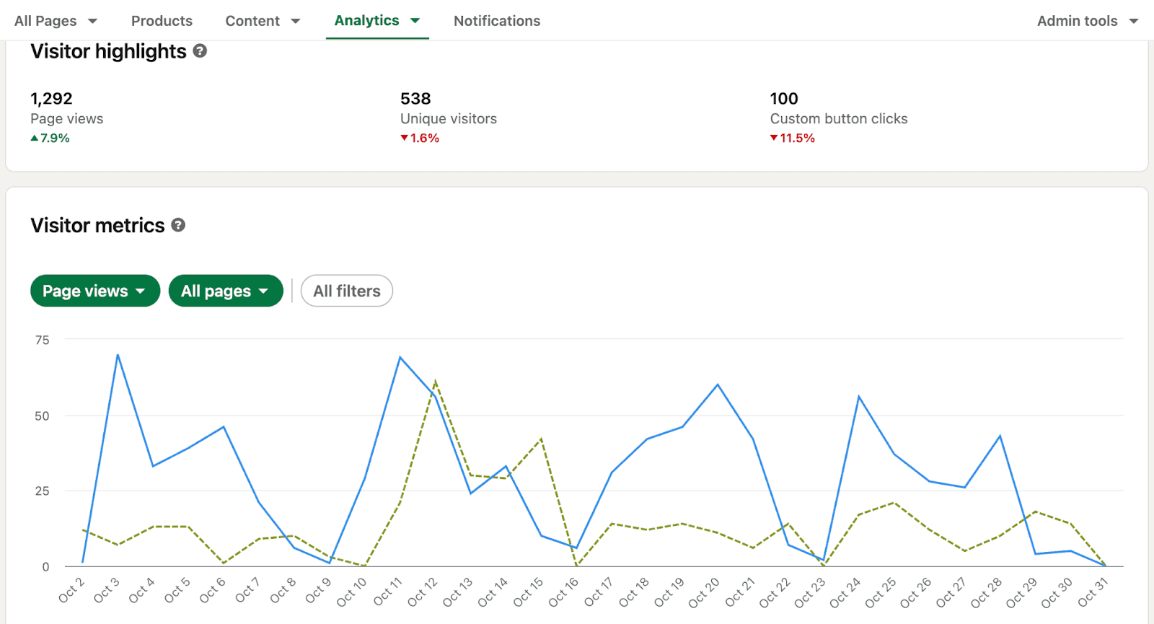Viewport: 1154px width, 624px height.
Task: Click help icon beside Visitor metrics
Action: 178,225
